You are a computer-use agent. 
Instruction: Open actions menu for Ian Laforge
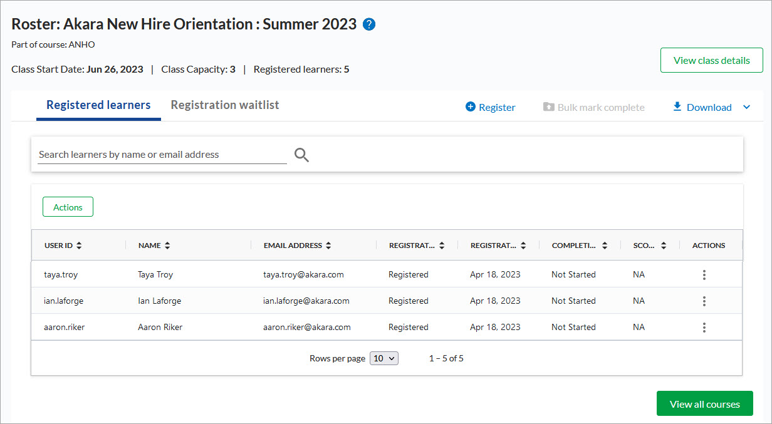click(704, 301)
